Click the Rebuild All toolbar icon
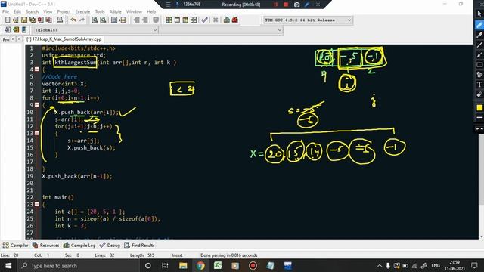This screenshot has width=484, height=272. click(x=194, y=20)
